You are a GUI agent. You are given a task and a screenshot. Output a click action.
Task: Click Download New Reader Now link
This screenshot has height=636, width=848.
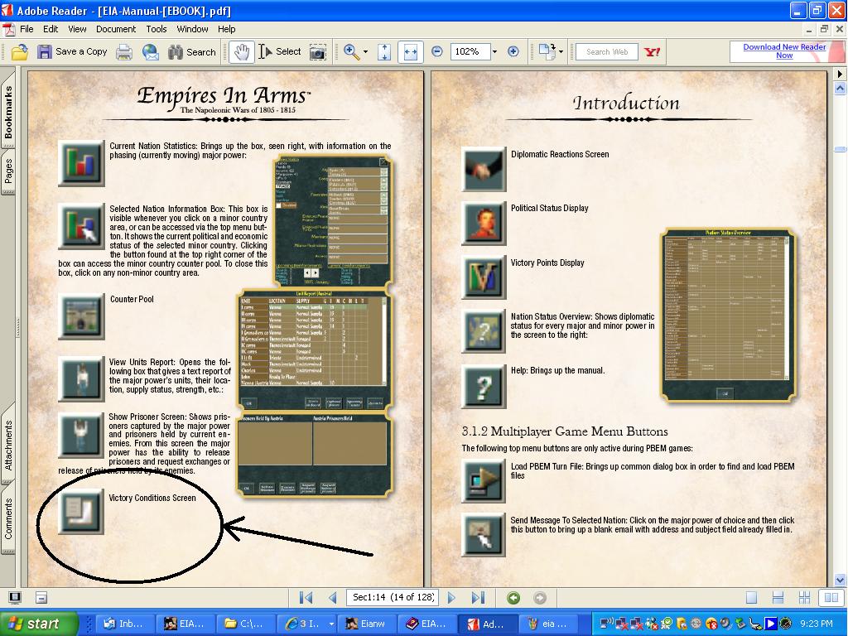click(784, 51)
